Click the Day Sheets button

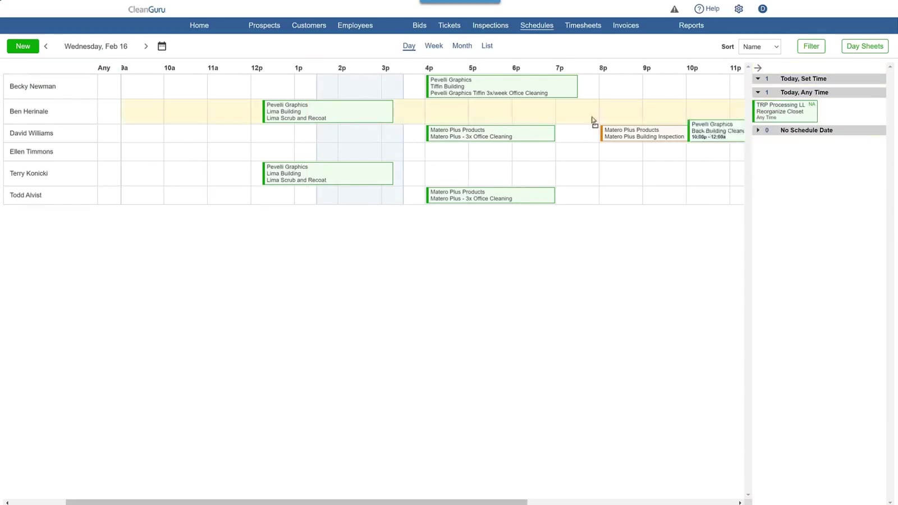tap(865, 47)
